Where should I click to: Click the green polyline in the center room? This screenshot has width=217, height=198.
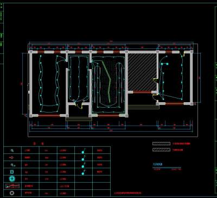pyautogui.click(x=107, y=82)
